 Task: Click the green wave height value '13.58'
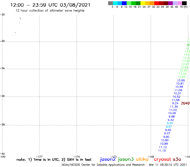pos(183,74)
